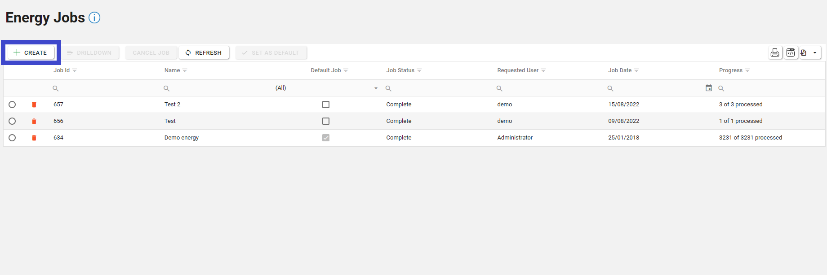Click the print icon in the toolbar
The width and height of the screenshot is (827, 275).
pos(775,53)
